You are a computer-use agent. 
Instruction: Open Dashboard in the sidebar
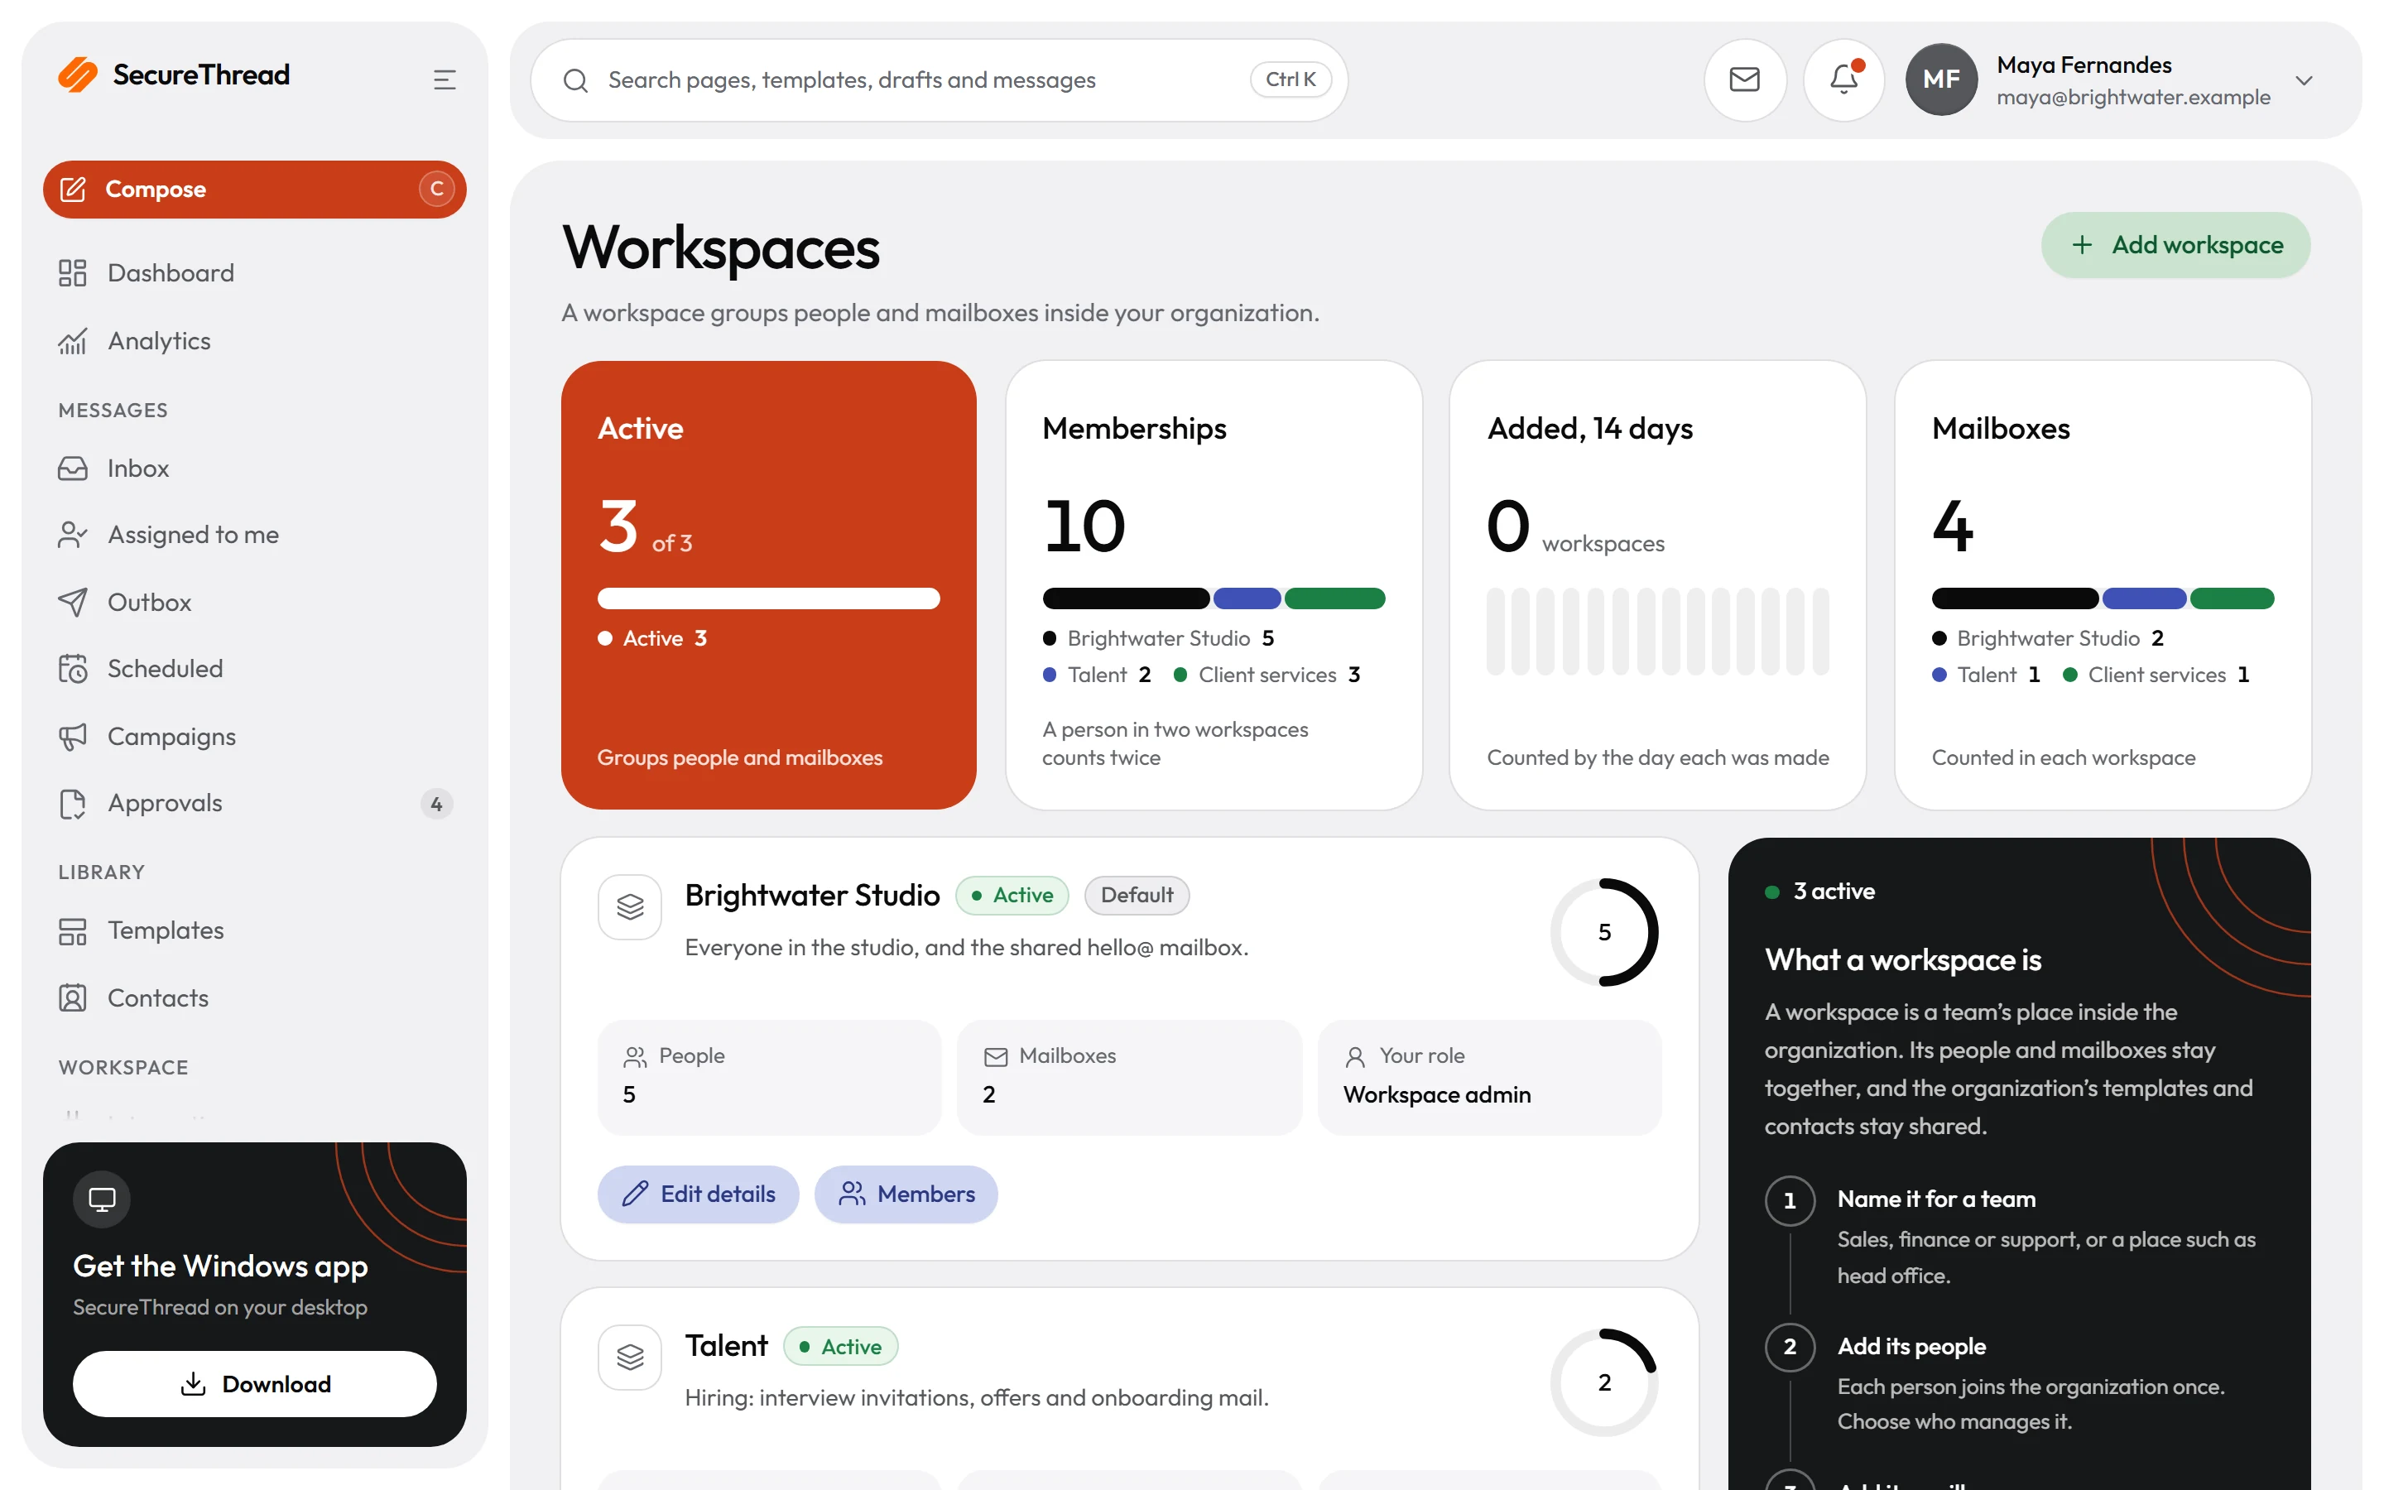point(254,273)
